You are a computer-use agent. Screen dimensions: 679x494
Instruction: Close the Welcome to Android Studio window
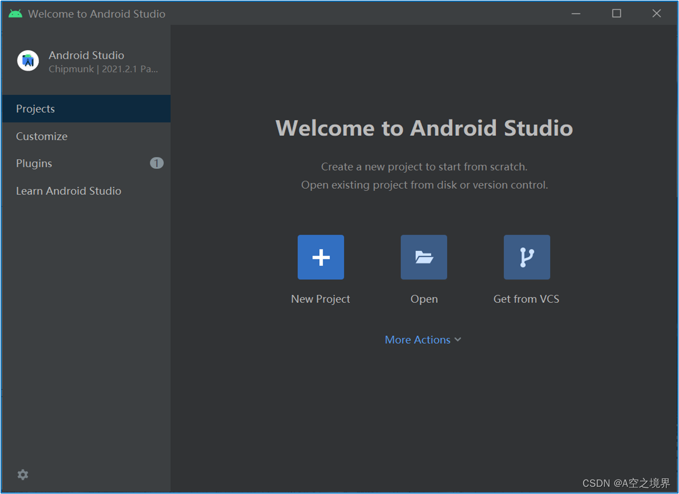pyautogui.click(x=657, y=13)
